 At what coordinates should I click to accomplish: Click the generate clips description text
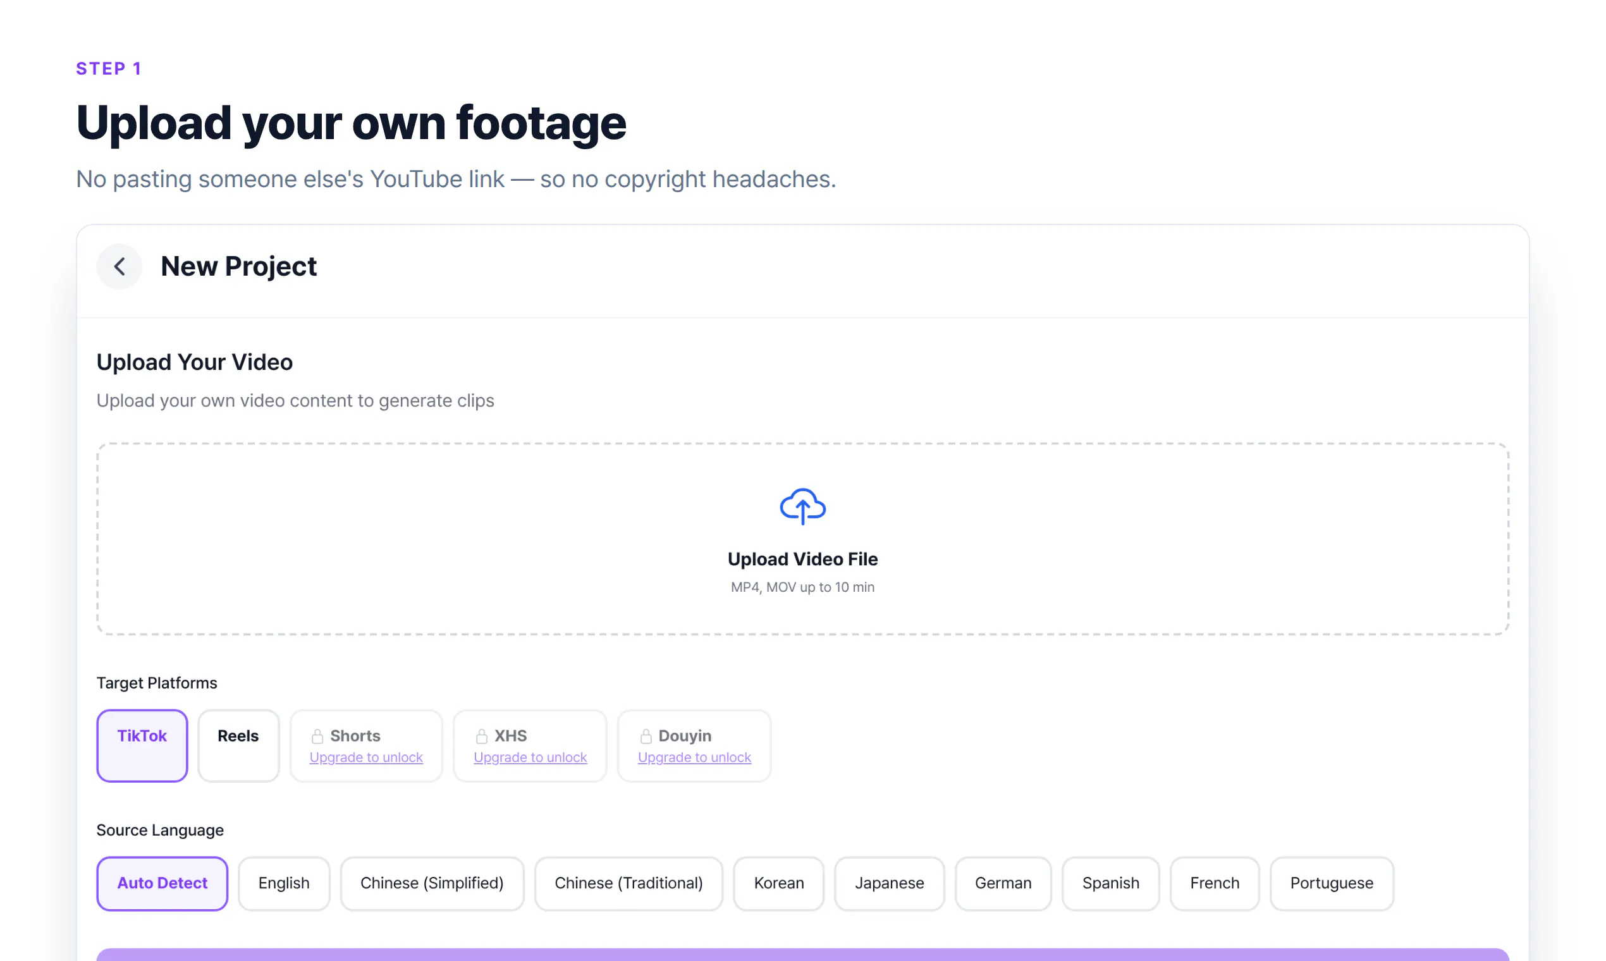point(295,401)
